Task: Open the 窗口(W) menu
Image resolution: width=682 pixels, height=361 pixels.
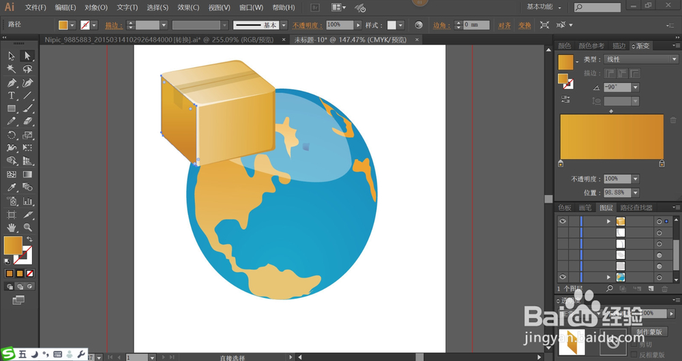Action: pyautogui.click(x=251, y=7)
